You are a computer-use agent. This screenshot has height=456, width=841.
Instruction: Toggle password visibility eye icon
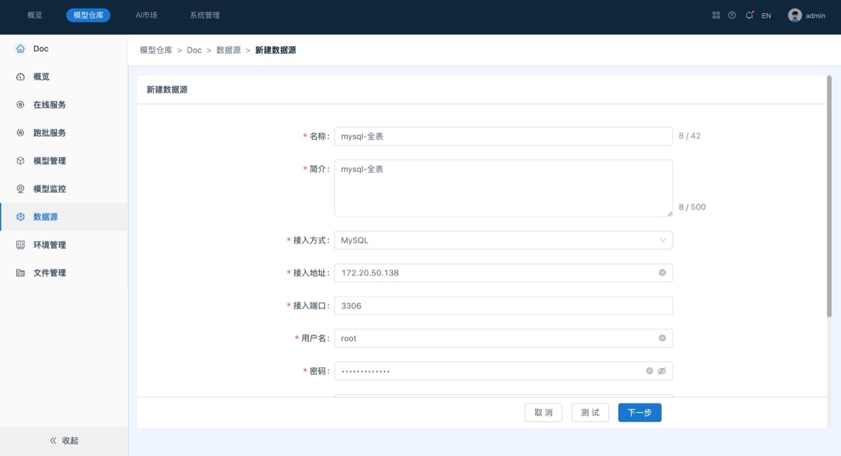pyautogui.click(x=662, y=371)
